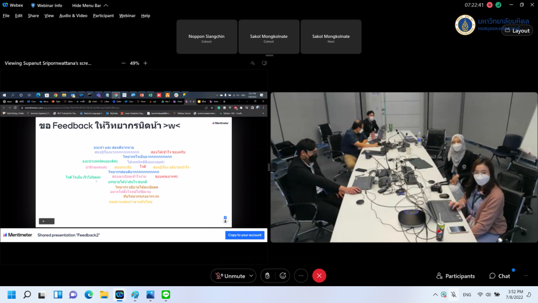The height and width of the screenshot is (303, 538).
Task: Open LINE app from the taskbar
Action: click(166, 295)
